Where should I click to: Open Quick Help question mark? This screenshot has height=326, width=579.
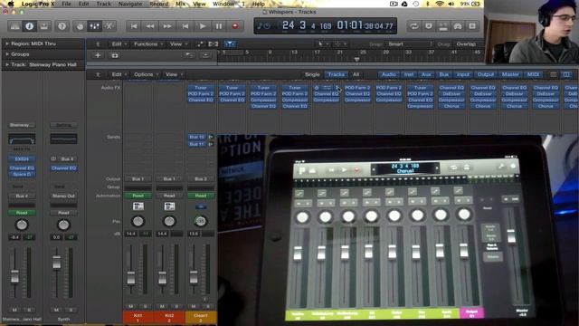click(x=62, y=26)
